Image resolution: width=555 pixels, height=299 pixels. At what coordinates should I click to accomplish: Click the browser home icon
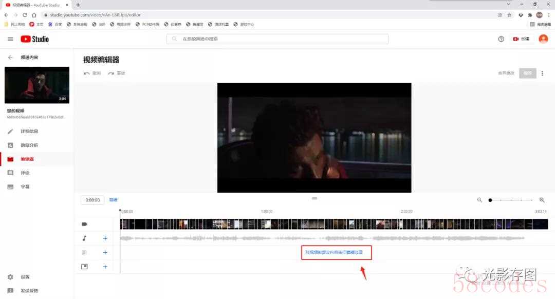(x=34, y=15)
